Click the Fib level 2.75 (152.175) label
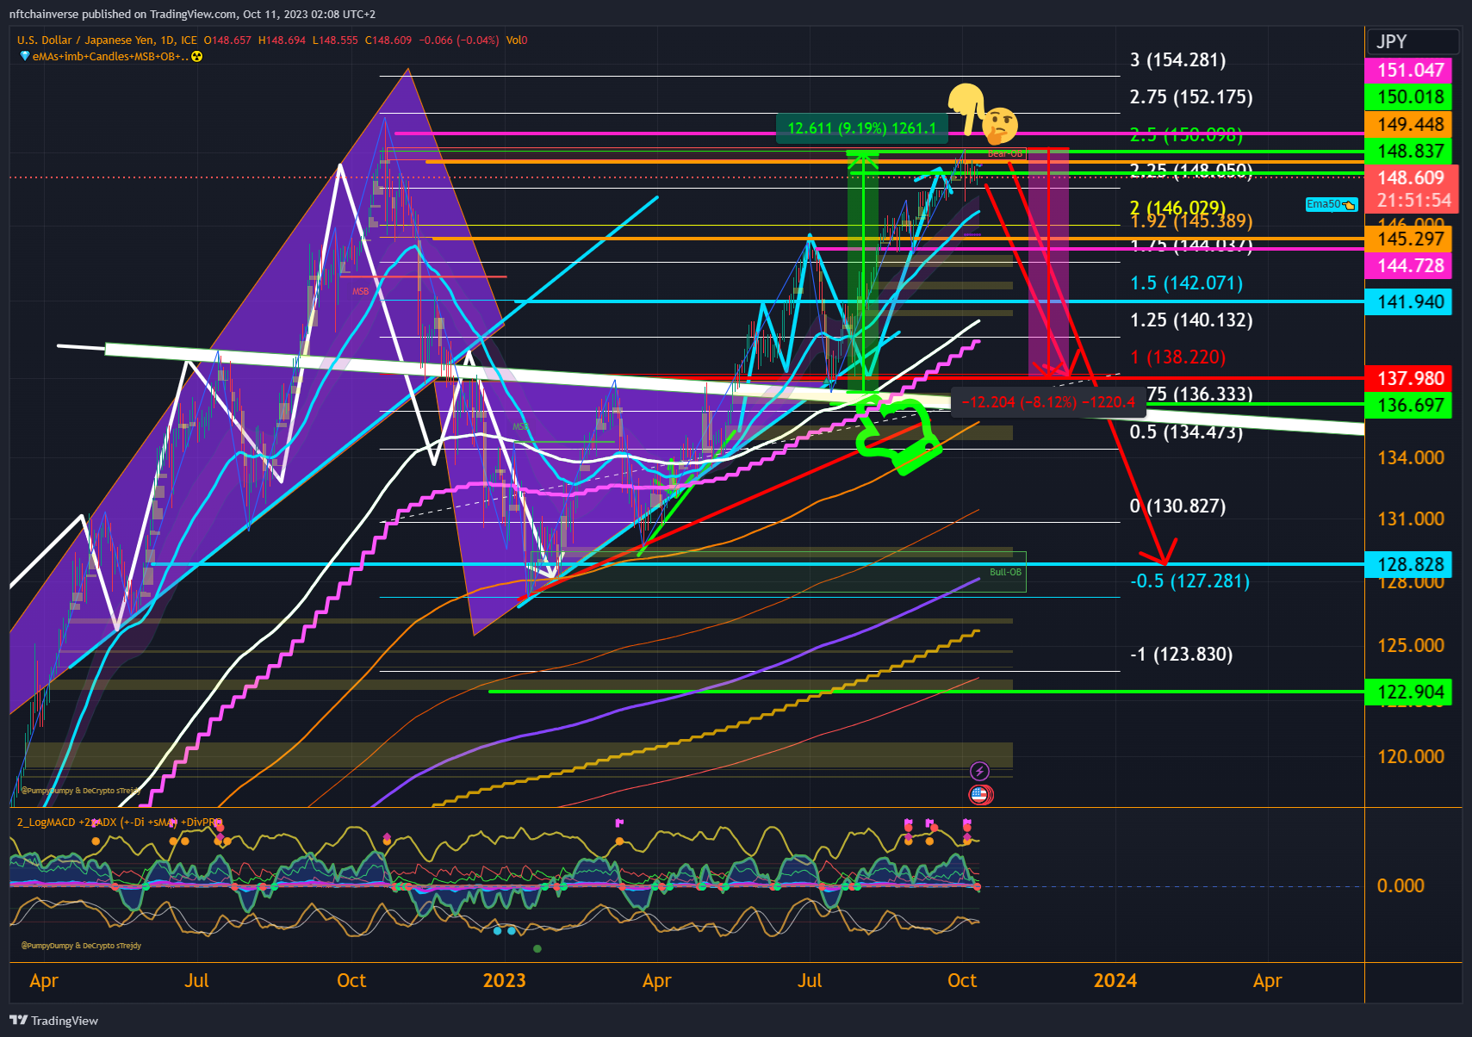 click(x=1191, y=96)
